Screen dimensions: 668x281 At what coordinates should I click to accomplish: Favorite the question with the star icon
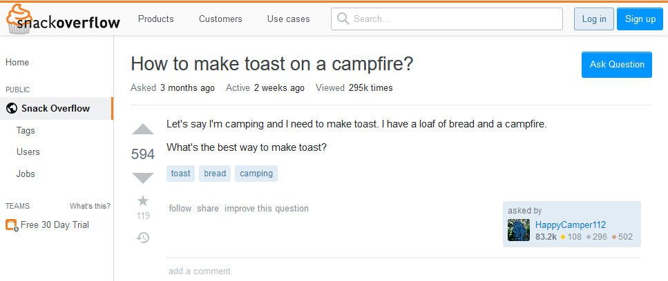click(x=143, y=200)
